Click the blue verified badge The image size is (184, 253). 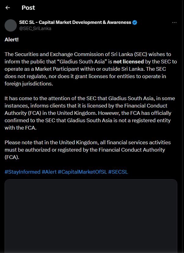(135, 22)
